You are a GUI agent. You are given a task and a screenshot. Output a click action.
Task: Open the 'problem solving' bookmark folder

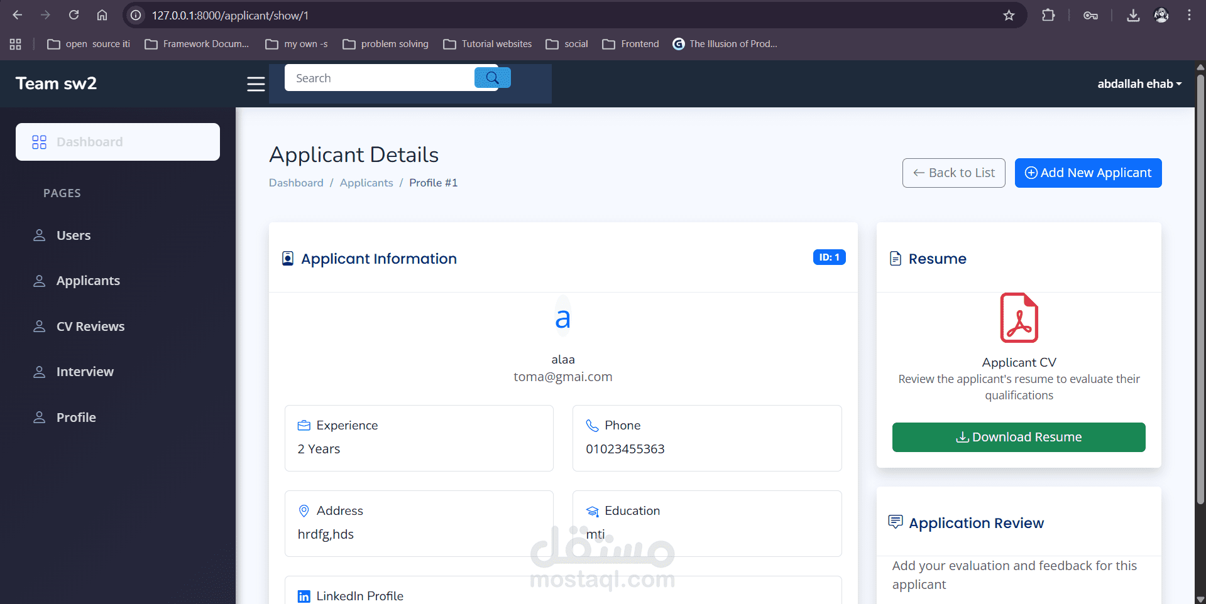pos(385,44)
